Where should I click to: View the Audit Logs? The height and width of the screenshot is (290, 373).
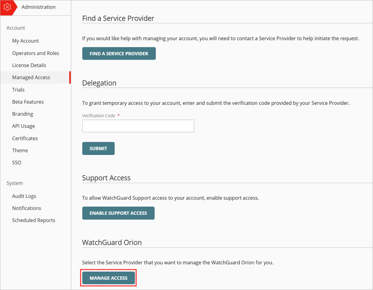[x=24, y=196]
